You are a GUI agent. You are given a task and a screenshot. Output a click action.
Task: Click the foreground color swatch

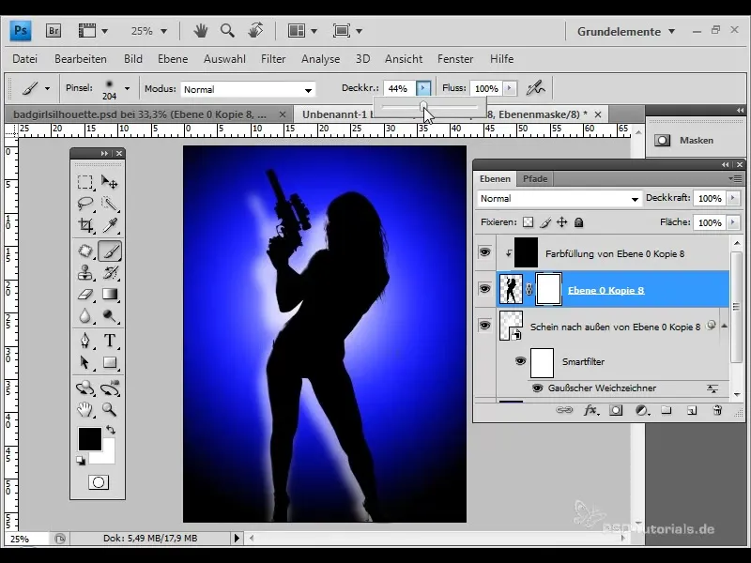pyautogui.click(x=89, y=438)
